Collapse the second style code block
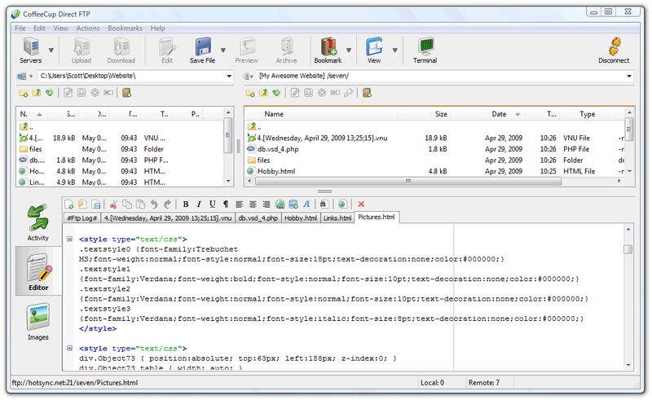Image resolution: width=652 pixels, height=400 pixels. point(69,349)
